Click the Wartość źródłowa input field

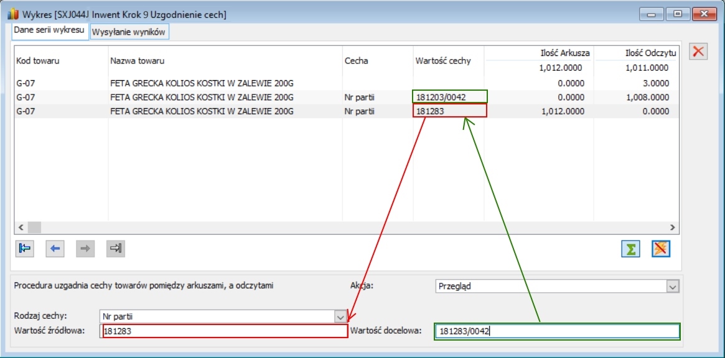[225, 331]
